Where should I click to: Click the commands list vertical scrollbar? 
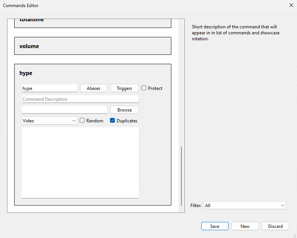click(x=181, y=175)
